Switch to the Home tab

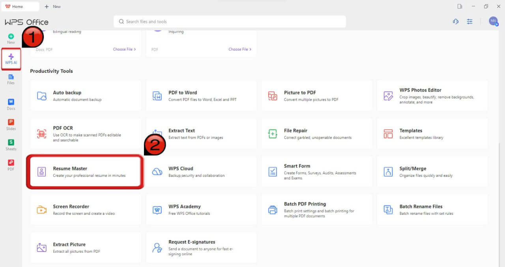point(20,6)
